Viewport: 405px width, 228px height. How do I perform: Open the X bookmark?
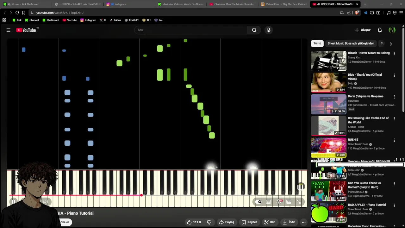point(103,20)
